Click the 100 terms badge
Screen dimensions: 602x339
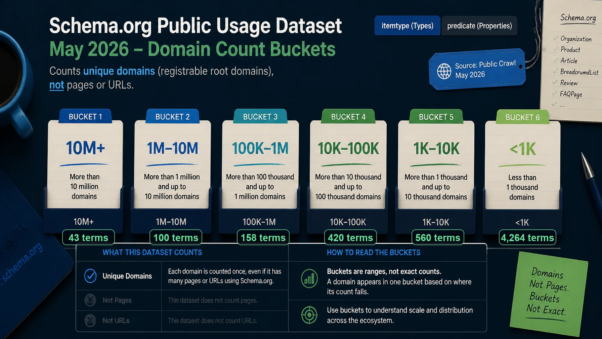176,238
